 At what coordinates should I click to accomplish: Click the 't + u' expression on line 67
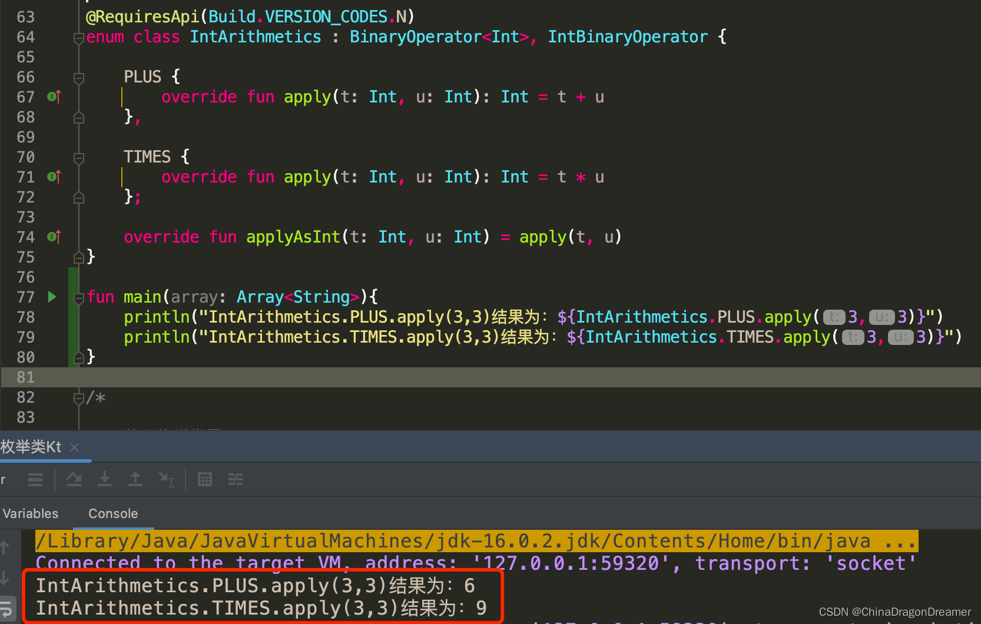tap(581, 97)
